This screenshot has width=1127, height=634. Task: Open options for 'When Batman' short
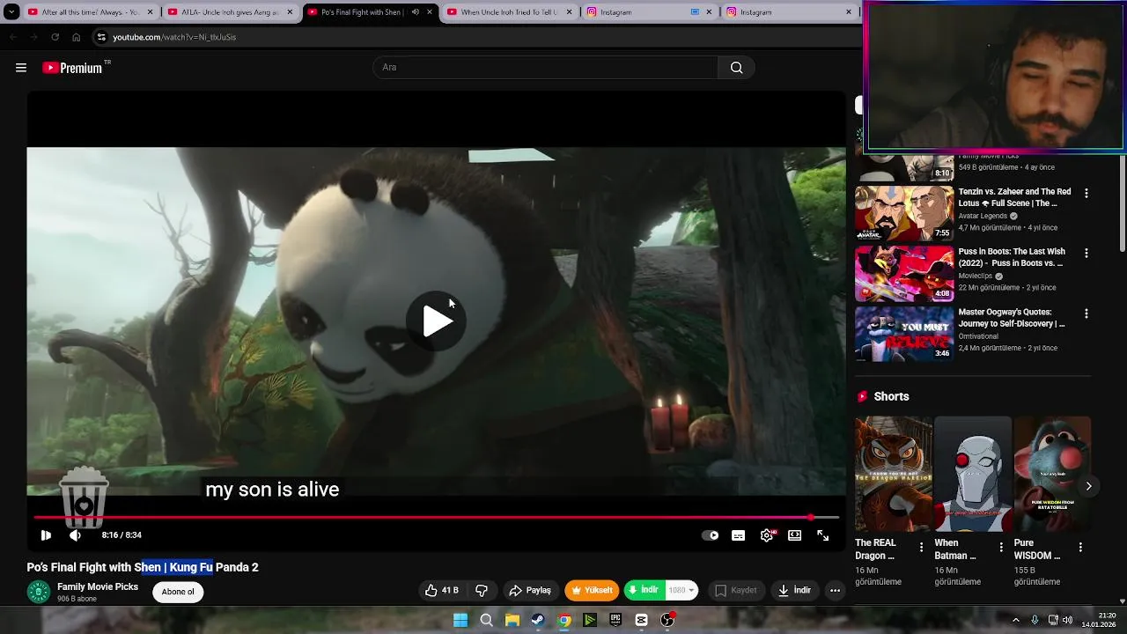1001,547
